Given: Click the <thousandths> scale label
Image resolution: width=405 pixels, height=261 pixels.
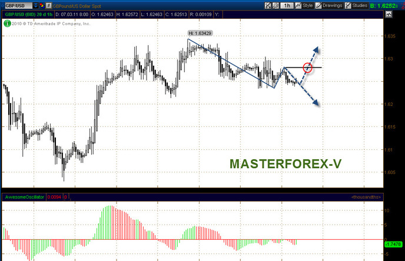Looking at the screenshot, I should 366,197.
